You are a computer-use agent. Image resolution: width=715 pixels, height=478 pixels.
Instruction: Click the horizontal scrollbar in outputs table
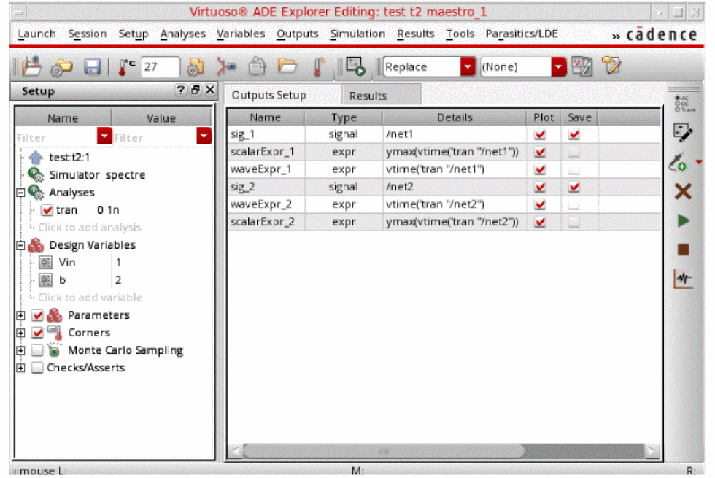click(x=384, y=451)
